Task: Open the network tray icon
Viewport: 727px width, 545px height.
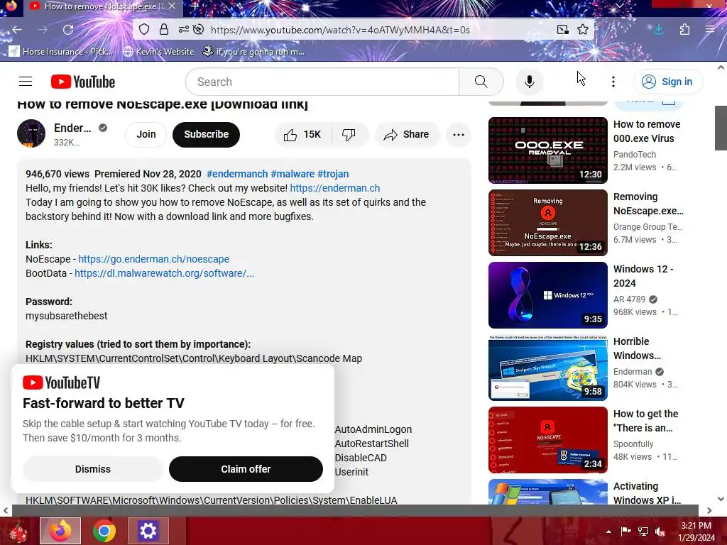Action: pyautogui.click(x=643, y=532)
